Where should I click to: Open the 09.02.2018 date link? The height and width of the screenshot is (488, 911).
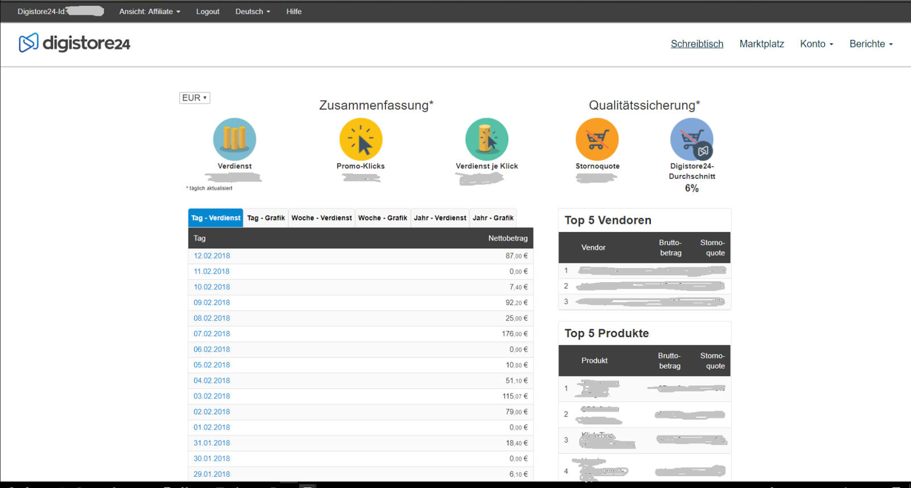(212, 303)
